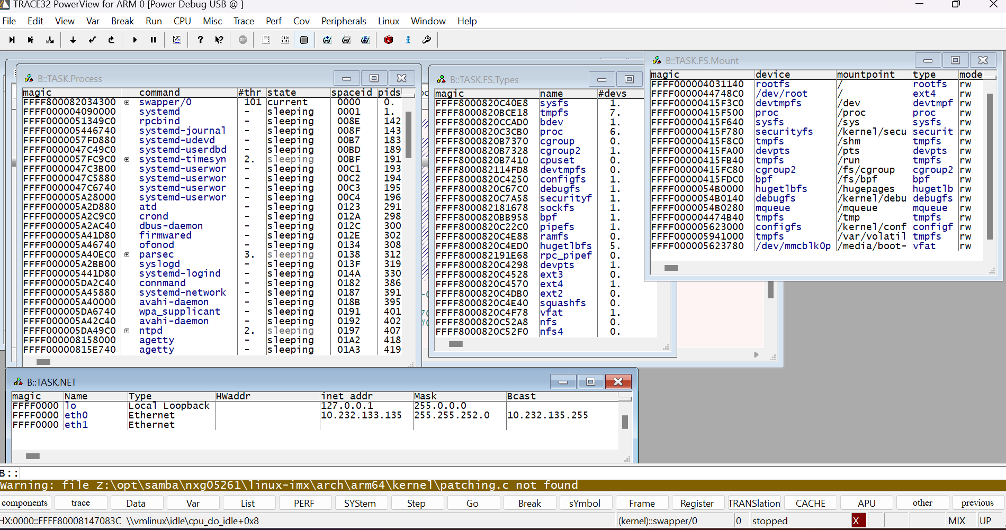Start execution with the Go toolbar icon
Viewport: 1006px width, 530px height.
tap(135, 40)
